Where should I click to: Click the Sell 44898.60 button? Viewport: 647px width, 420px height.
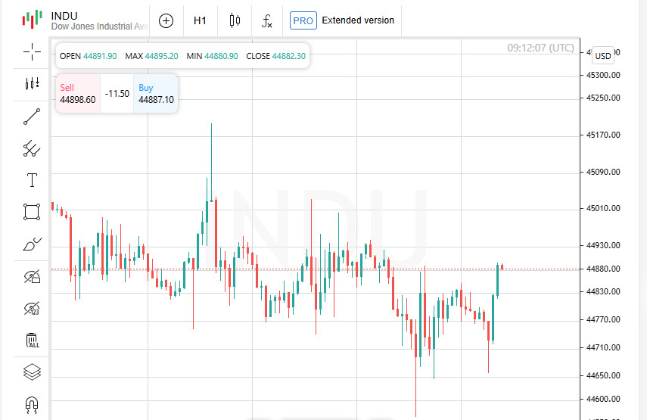[x=78, y=94]
